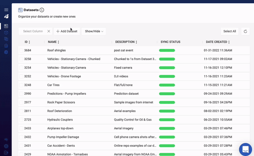254x156 pixels.
Task: Open the chat support bubble
Action: pos(246,149)
